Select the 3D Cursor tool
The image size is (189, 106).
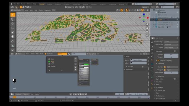click(13, 19)
